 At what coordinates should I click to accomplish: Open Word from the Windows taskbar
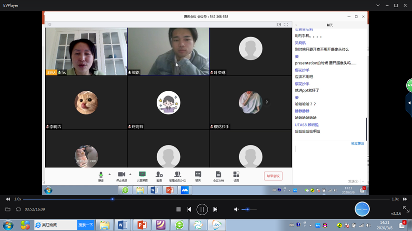[x=122, y=225]
